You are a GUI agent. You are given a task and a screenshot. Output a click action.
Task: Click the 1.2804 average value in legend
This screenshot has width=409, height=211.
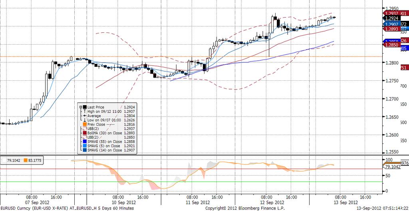click(129, 115)
